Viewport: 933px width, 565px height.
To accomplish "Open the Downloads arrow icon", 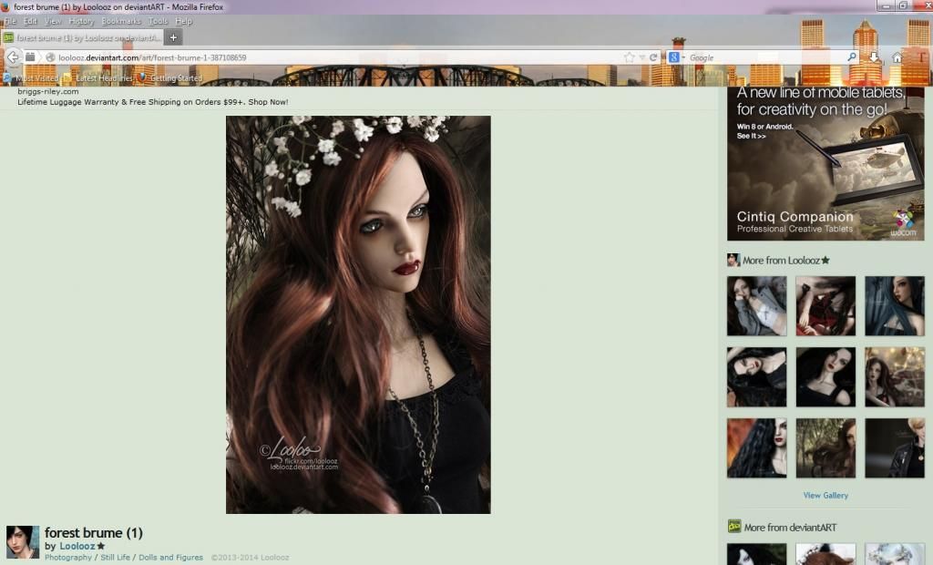I will click(874, 57).
